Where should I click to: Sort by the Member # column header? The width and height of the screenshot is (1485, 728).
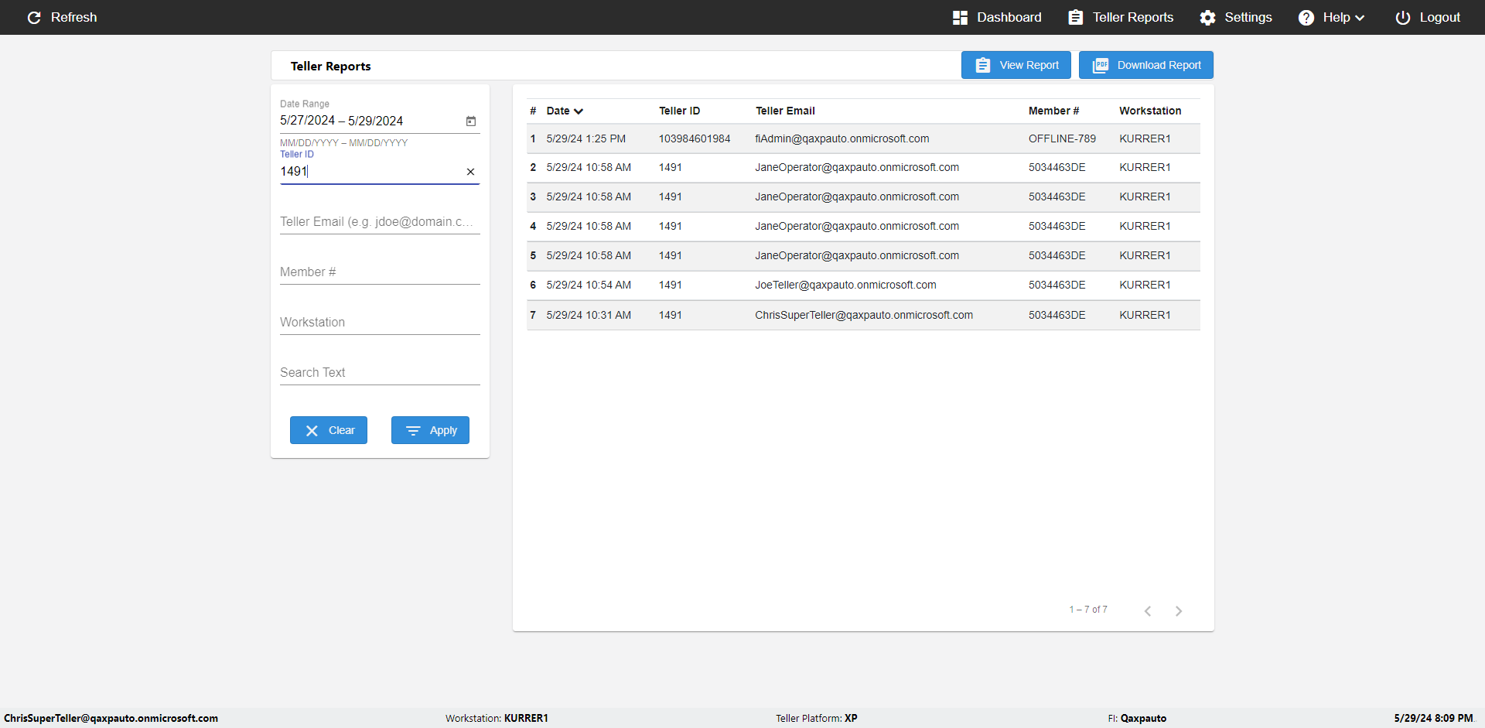tap(1053, 111)
